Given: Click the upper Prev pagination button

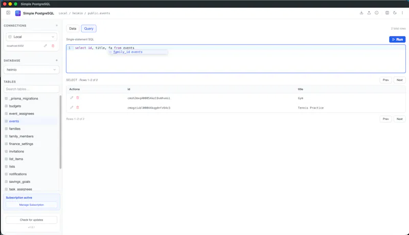Looking at the screenshot, I should coord(385,80).
